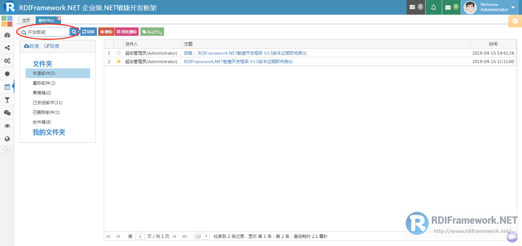Select the 收件箱(8) folder

point(42,122)
